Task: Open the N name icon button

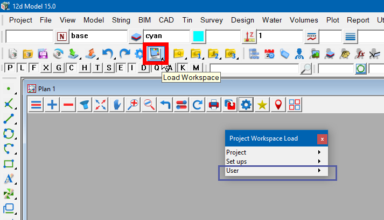Action: point(62,36)
